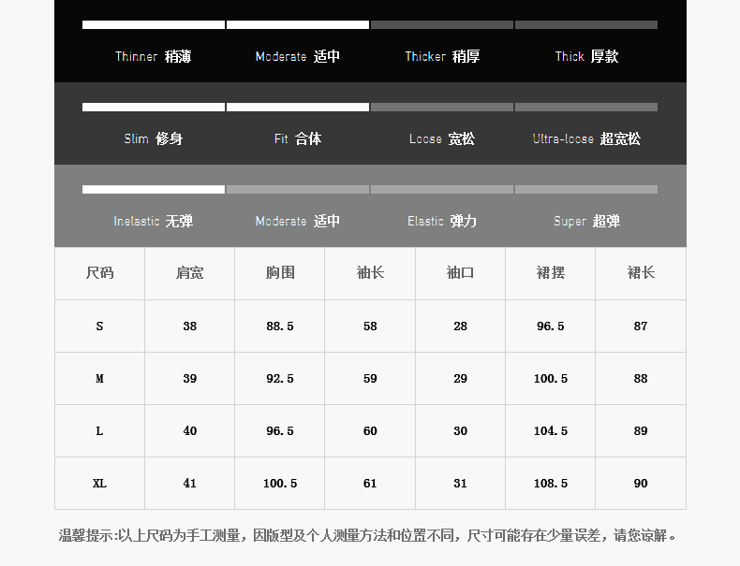740x566 pixels.
Task: Click the Ultra-loose 超宽松 label
Action: (x=586, y=138)
